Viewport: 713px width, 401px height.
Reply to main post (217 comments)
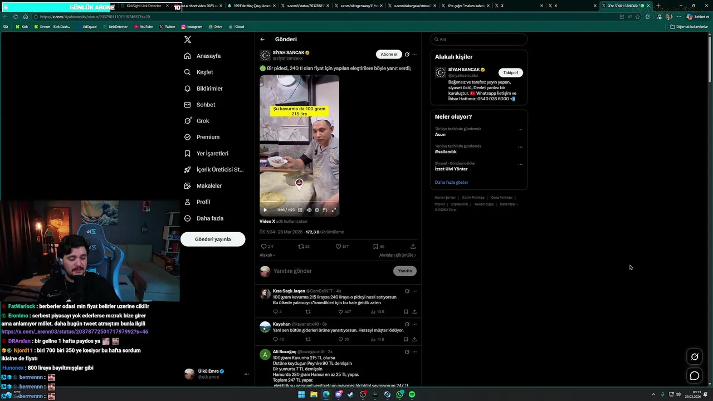point(267,246)
